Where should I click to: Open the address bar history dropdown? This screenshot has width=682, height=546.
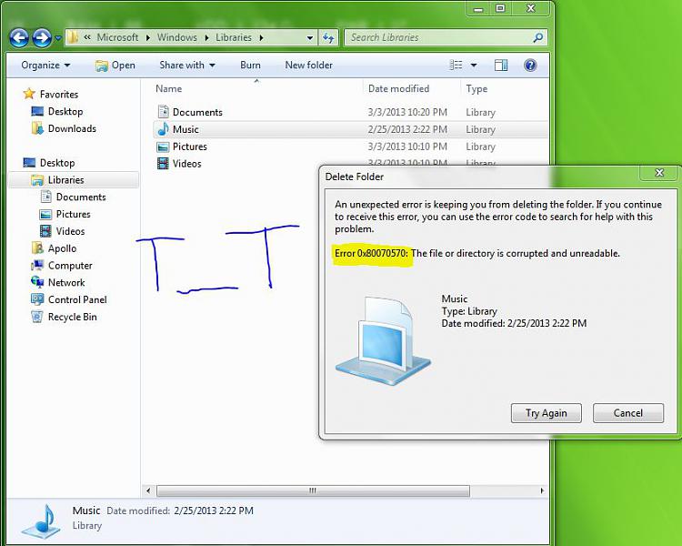point(310,38)
